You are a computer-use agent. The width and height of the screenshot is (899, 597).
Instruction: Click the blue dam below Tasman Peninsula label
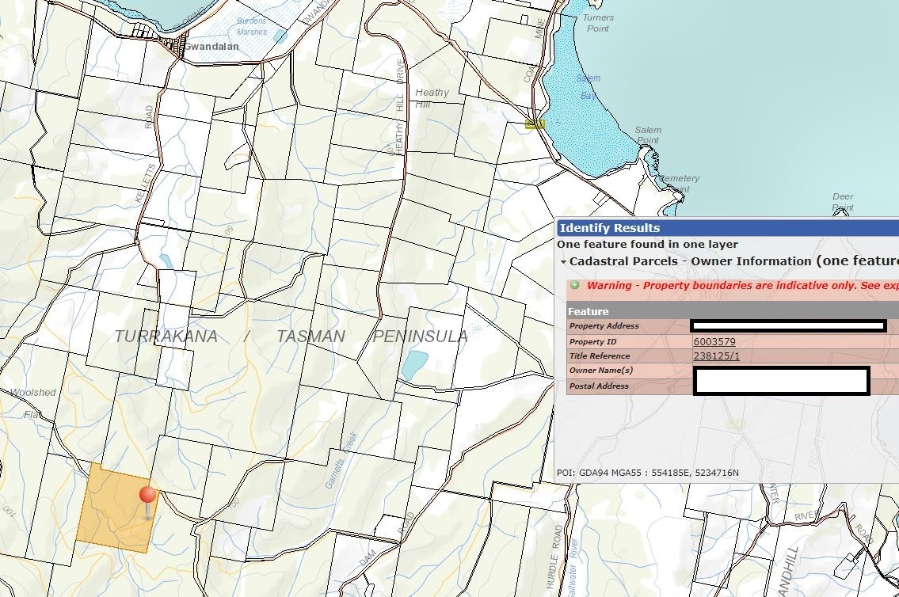tap(413, 365)
